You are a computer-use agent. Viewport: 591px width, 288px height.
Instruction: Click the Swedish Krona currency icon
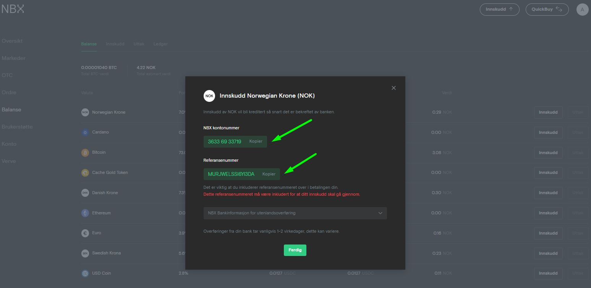(x=85, y=253)
